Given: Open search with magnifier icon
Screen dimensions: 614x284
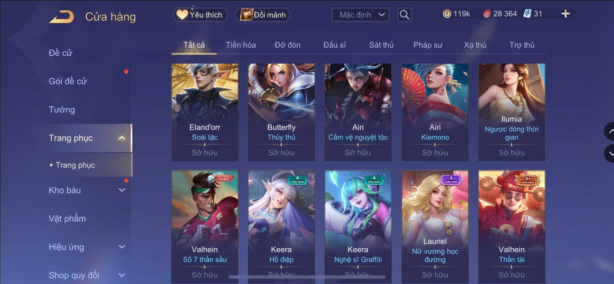Looking at the screenshot, I should pos(404,15).
